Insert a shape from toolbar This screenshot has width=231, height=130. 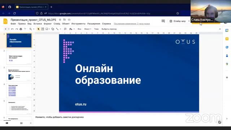point(53,29)
